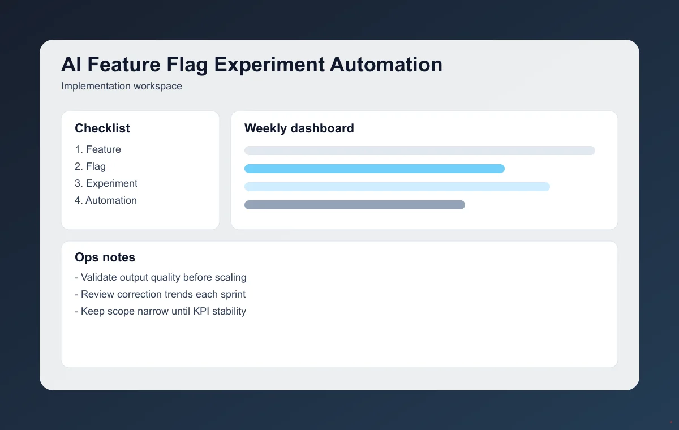Click the white Checklist card background
The width and height of the screenshot is (679, 430).
(x=140, y=218)
